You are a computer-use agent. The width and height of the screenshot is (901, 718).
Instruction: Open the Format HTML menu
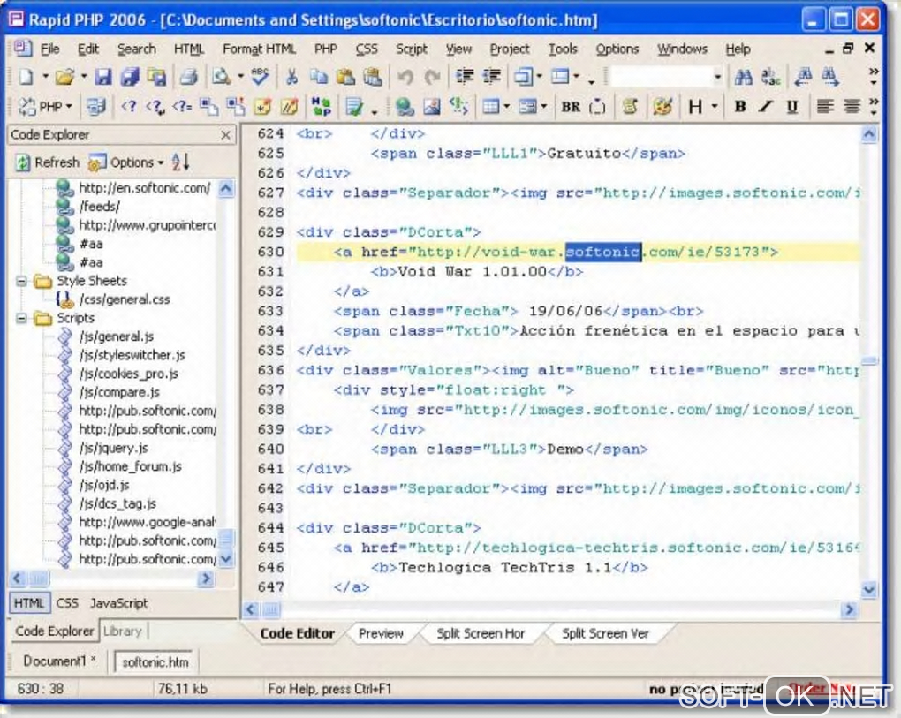pyautogui.click(x=259, y=49)
